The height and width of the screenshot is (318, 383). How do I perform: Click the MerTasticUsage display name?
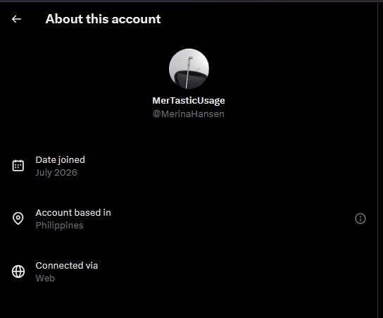(189, 101)
